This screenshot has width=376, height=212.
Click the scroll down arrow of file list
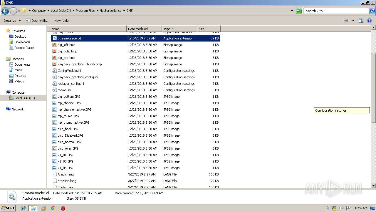[373, 186]
